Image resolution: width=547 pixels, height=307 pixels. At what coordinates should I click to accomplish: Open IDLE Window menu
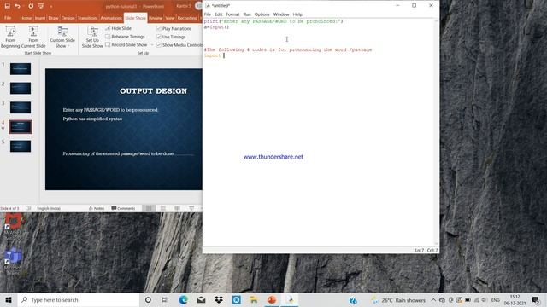click(281, 14)
